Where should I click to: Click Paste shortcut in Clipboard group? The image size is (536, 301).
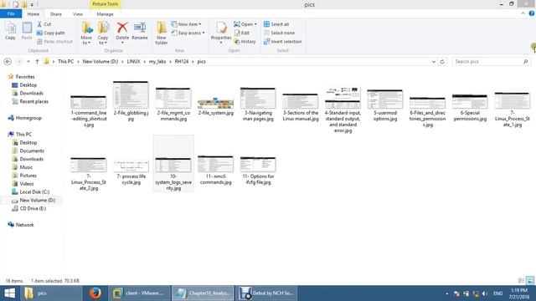click(x=54, y=41)
